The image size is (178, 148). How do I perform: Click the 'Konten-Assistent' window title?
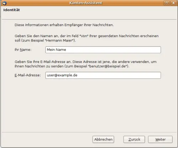coord(86,3)
